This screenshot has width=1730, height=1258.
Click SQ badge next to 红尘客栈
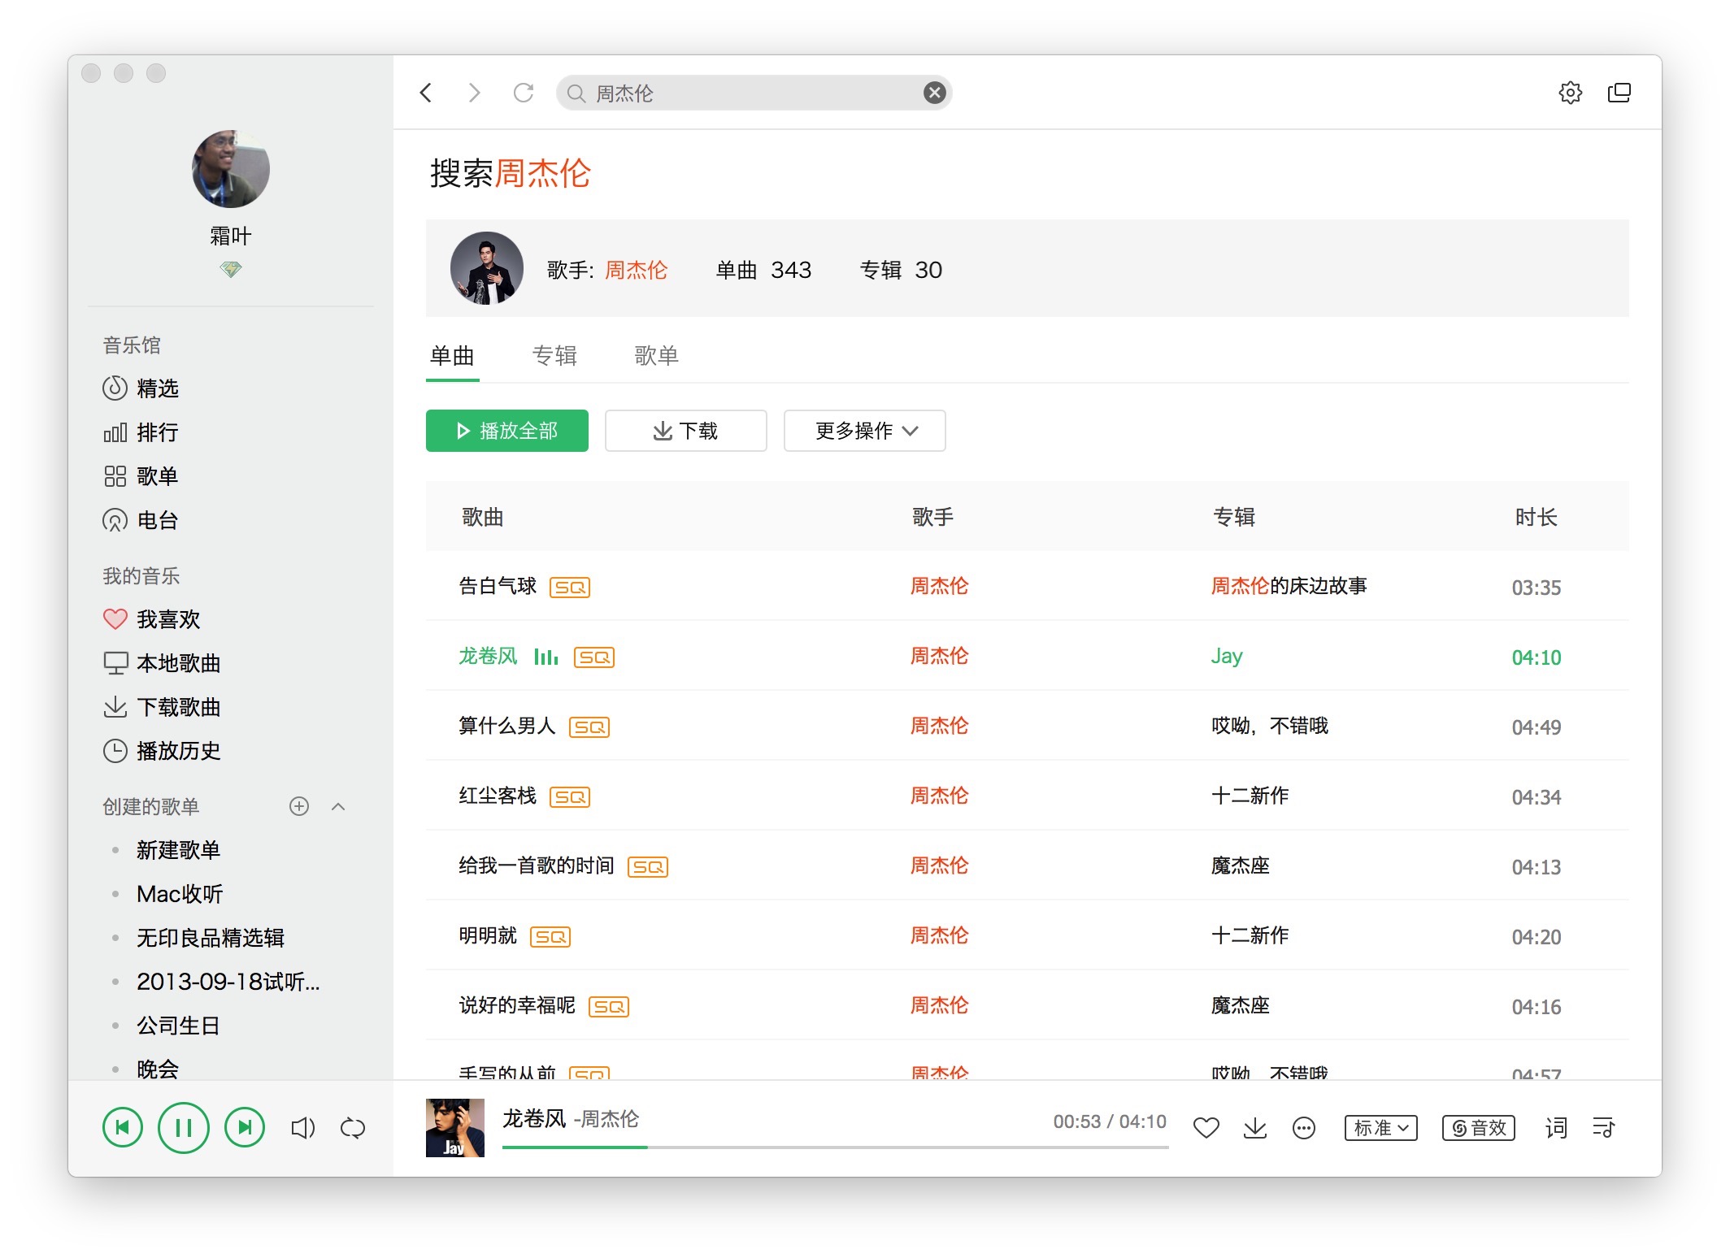tap(570, 797)
